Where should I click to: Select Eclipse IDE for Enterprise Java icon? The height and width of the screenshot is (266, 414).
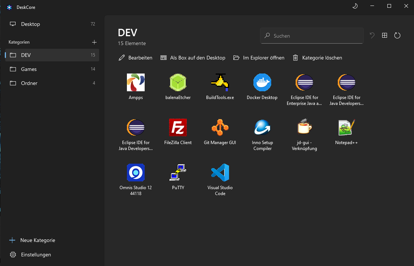[304, 82]
